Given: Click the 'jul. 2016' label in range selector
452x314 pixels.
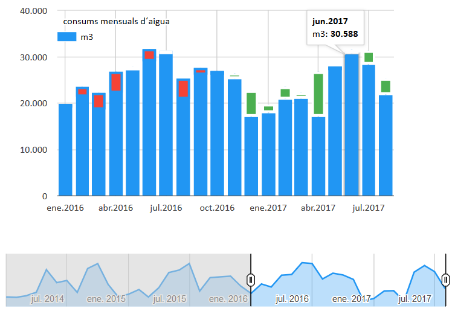Looking at the screenshot, I should (292, 299).
